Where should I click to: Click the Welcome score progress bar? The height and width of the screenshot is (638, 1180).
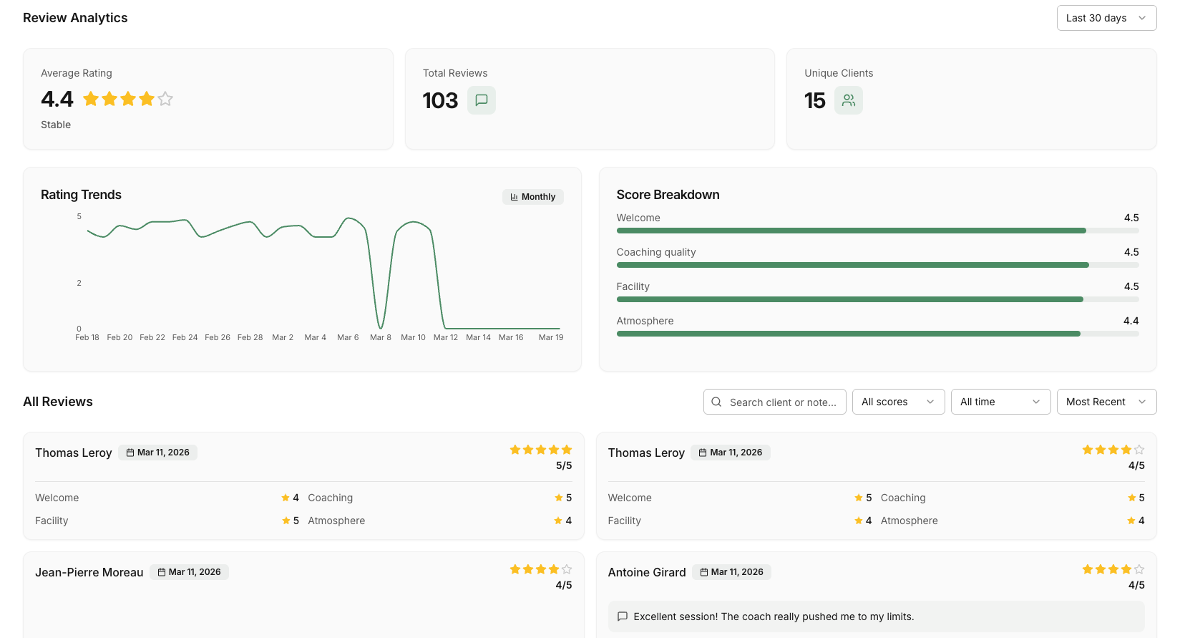[877, 231]
